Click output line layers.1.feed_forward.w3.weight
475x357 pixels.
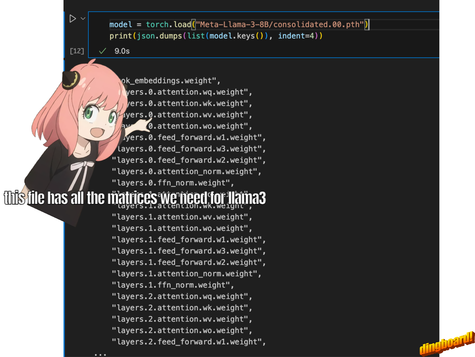click(x=189, y=251)
